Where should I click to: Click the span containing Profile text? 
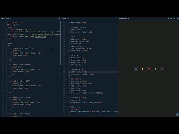[x=21, y=72]
